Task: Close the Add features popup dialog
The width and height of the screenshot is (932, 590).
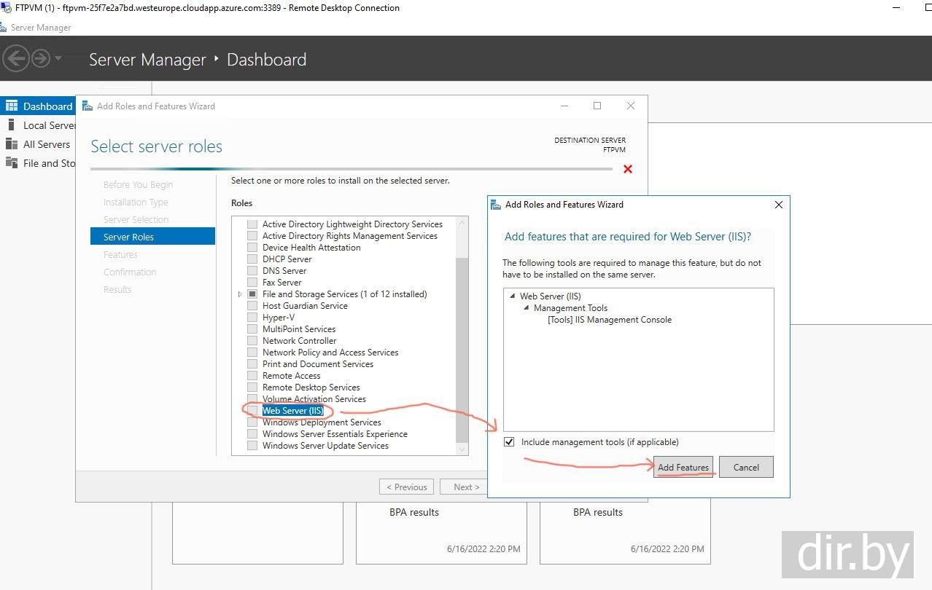Action: pos(778,205)
